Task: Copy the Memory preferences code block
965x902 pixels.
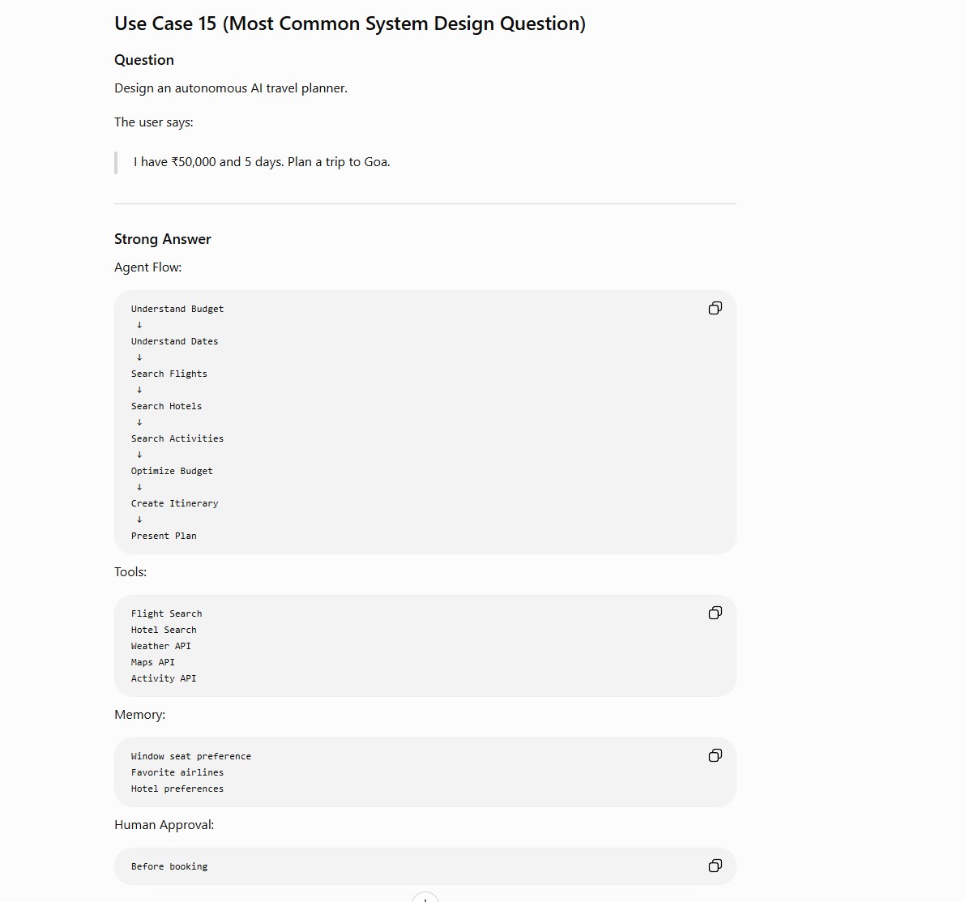Action: [x=715, y=755]
